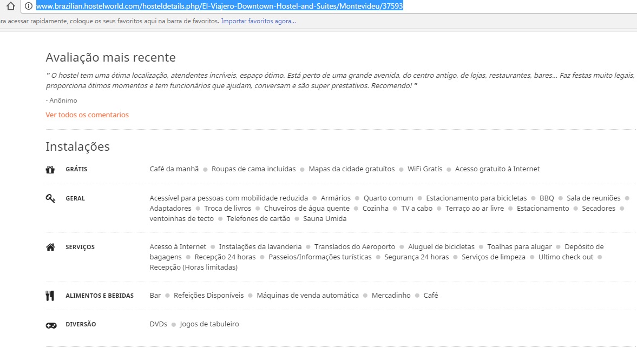Click the hostelworld URL in the address bar
The image size is (637, 348).
[220, 6]
